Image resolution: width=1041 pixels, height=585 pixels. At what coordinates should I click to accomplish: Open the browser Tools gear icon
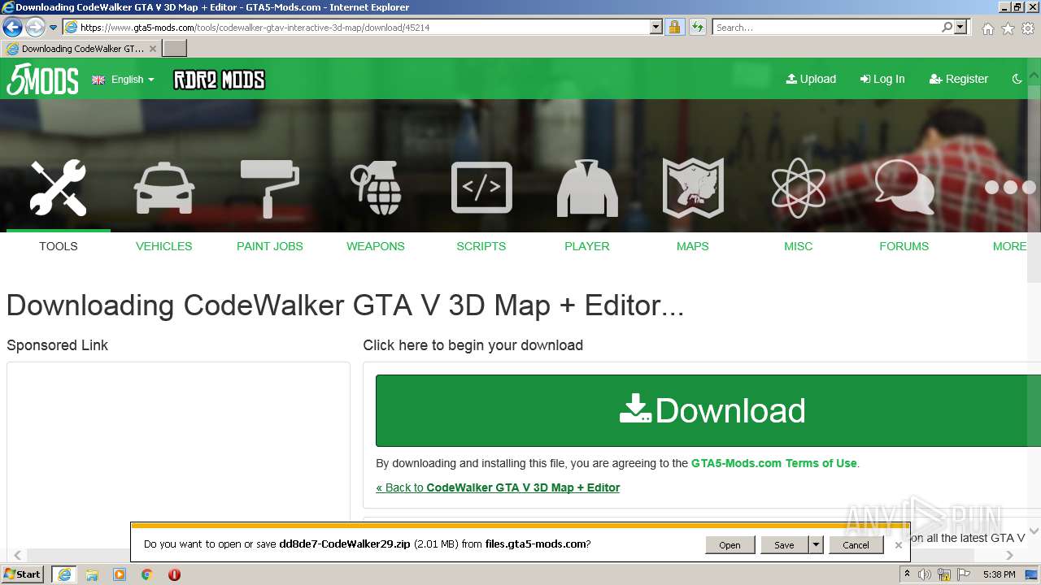point(1028,28)
